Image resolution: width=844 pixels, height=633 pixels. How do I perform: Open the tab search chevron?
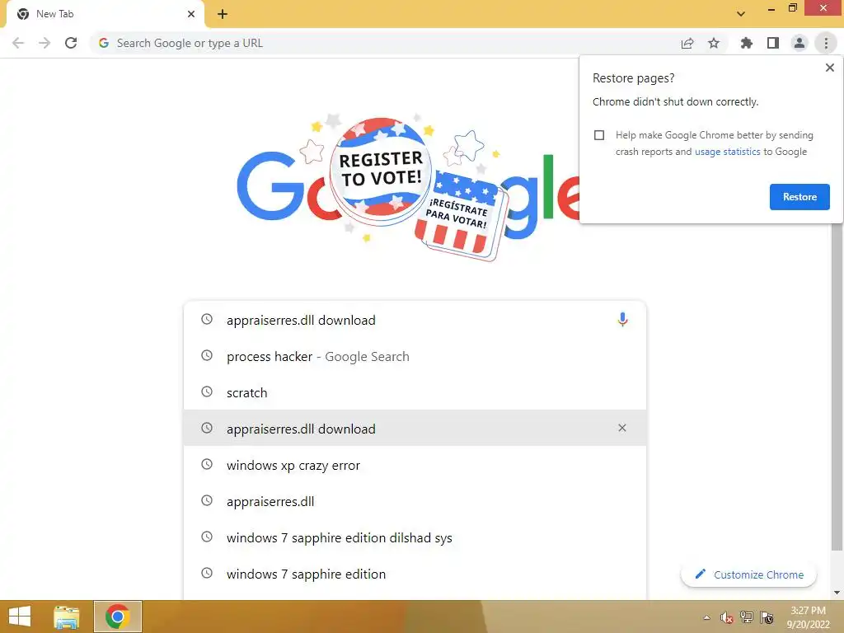741,14
